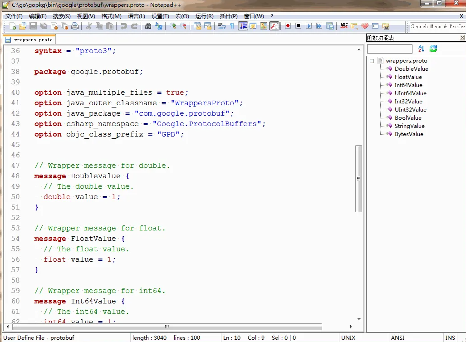Image resolution: width=466 pixels, height=342 pixels.
Task: Open the 插件(P) menu
Action: (229, 16)
